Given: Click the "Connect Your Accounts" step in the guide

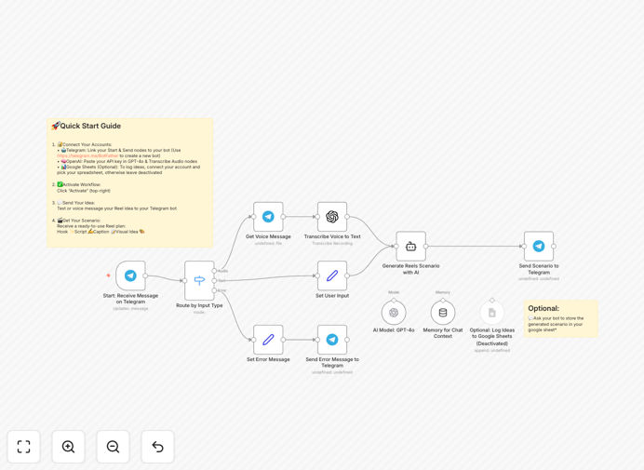Looking at the screenshot, I should coord(84,144).
